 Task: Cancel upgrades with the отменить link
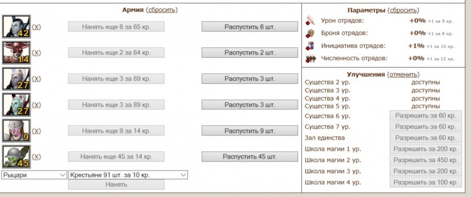tap(403, 74)
